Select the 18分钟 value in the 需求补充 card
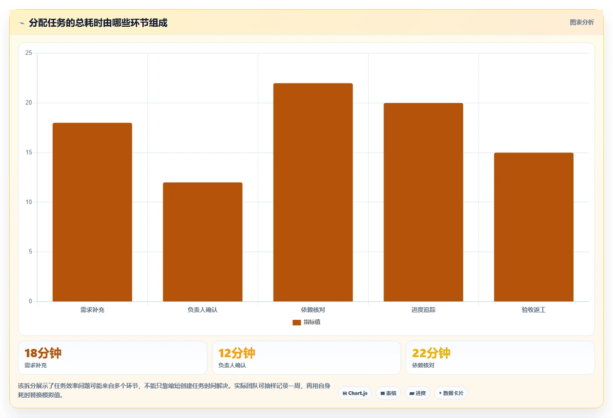Image resolution: width=613 pixels, height=418 pixels. [43, 353]
